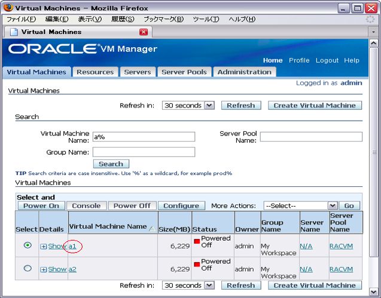Click the Show link for a2
The width and height of the screenshot is (381, 298).
57,269
